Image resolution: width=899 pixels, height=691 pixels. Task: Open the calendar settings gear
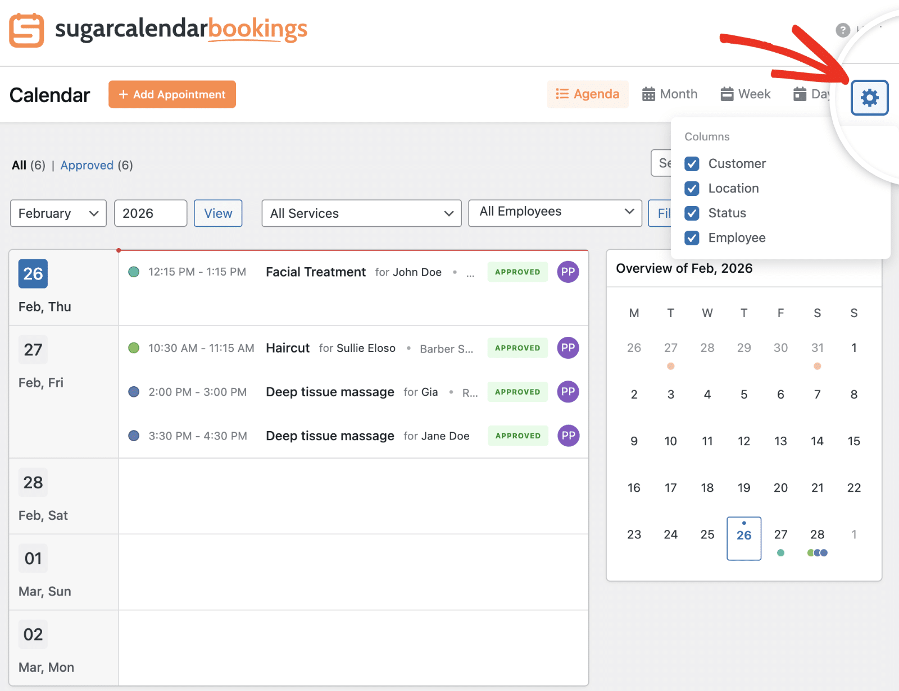coord(869,97)
